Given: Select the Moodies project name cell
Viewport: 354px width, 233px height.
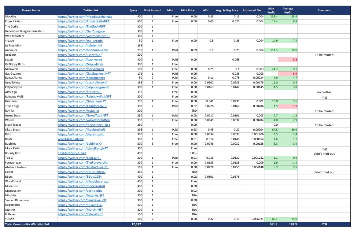Looking at the screenshot, I should [x=31, y=17].
